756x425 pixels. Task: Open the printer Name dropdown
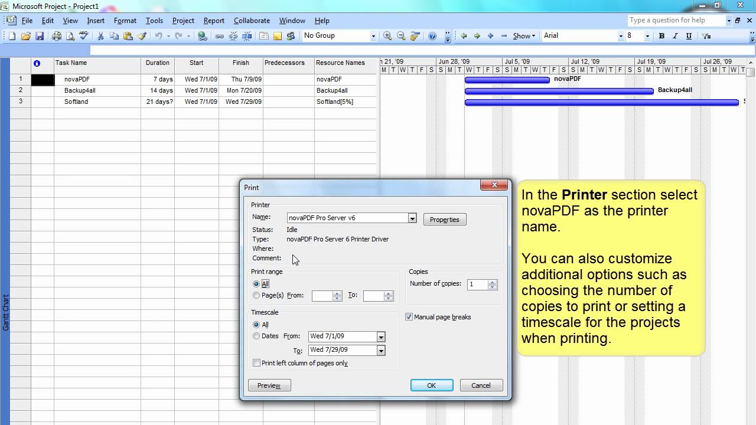coord(412,218)
